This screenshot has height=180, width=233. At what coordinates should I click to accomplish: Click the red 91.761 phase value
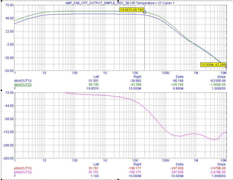pyautogui.click(x=94, y=168)
